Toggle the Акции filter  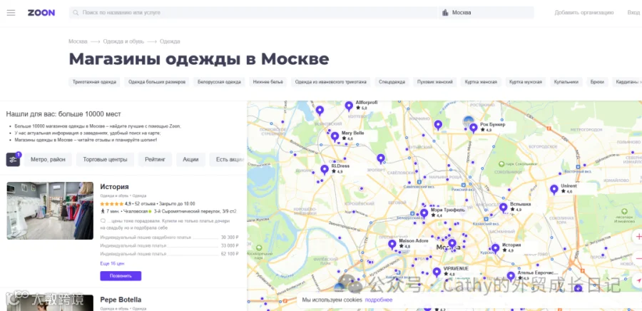click(x=190, y=160)
